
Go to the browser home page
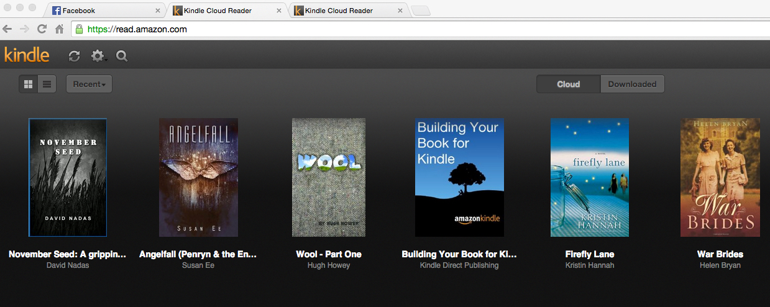point(60,29)
